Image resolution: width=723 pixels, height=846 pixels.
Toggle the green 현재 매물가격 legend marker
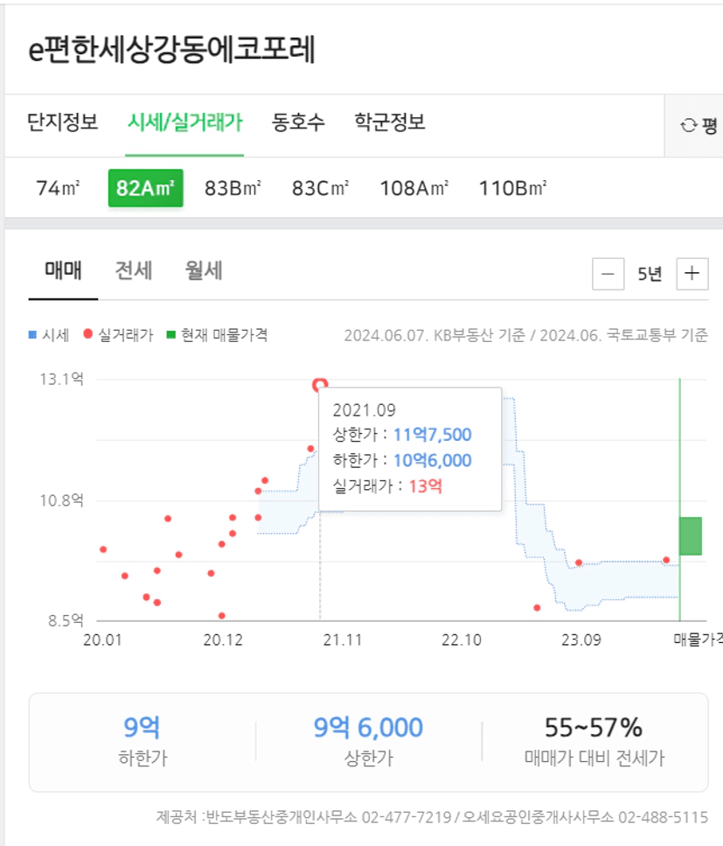[172, 335]
